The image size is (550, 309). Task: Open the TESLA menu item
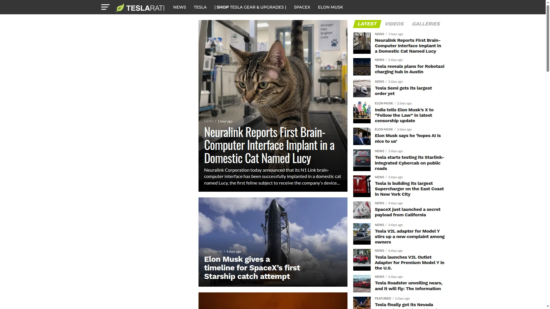pos(200,7)
